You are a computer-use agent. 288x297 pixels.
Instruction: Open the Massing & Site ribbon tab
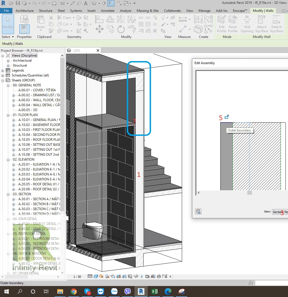tap(147, 11)
